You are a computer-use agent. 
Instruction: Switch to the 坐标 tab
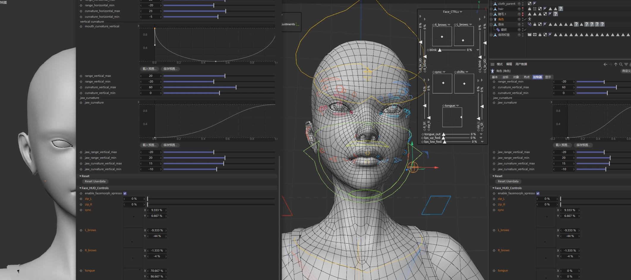click(x=506, y=77)
